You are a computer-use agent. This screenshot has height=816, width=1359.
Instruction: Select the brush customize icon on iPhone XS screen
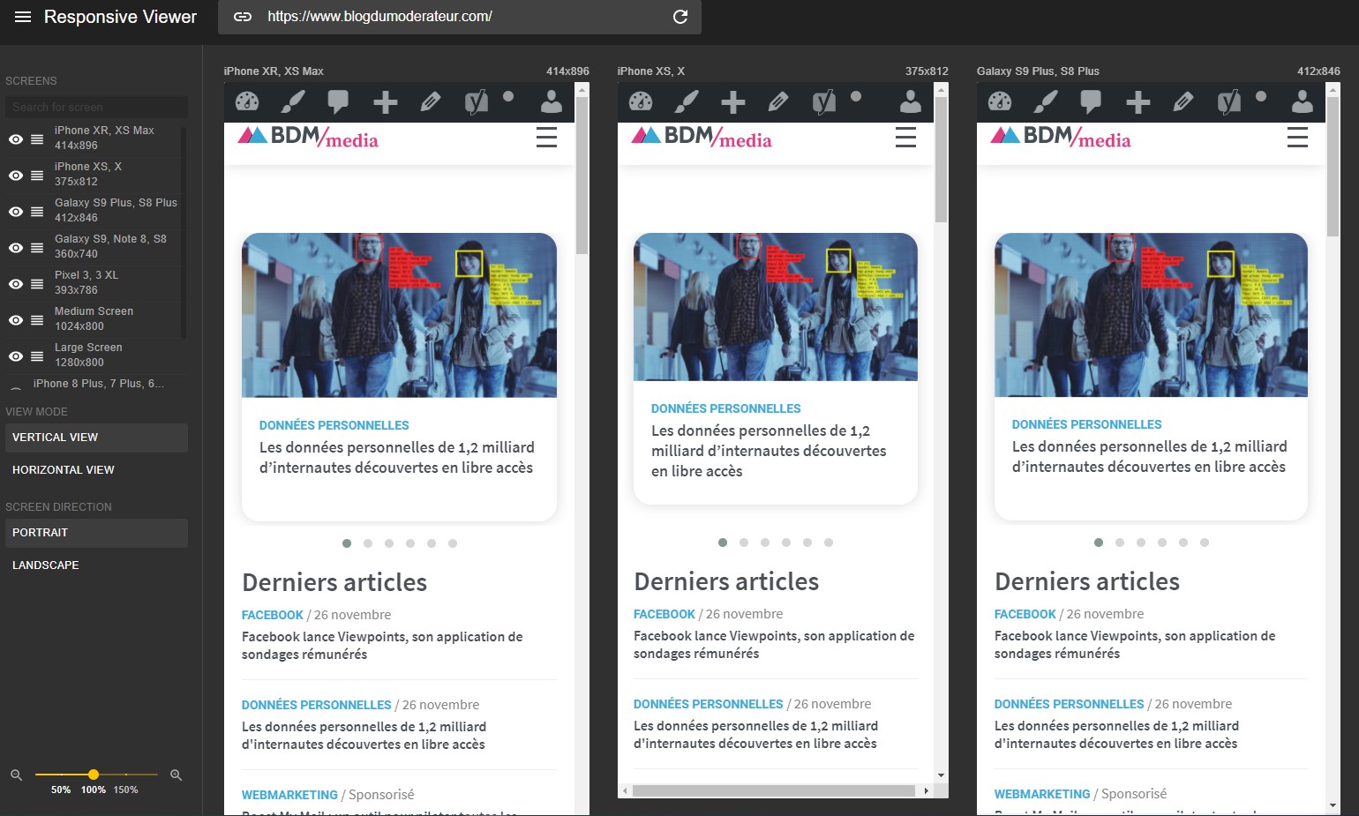(x=687, y=101)
